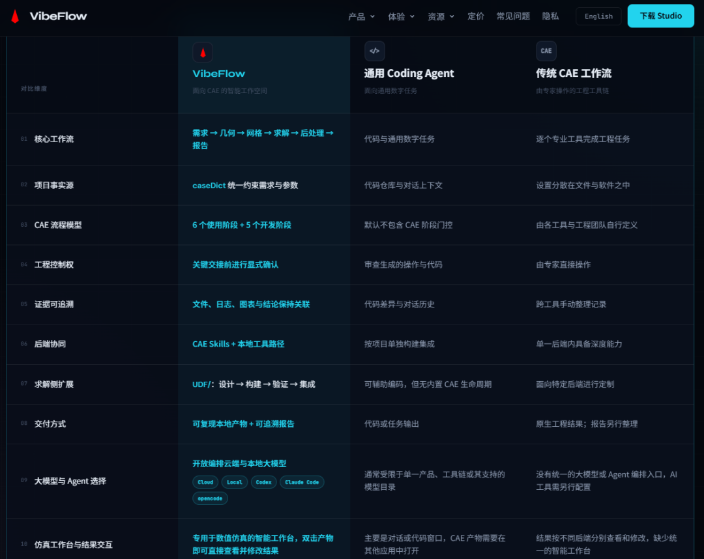Click the 代码与通用数字任务 cell
704x559 pixels.
point(399,139)
